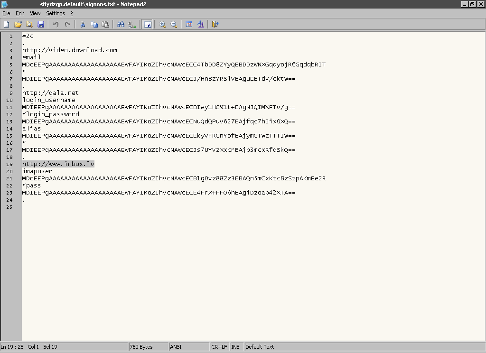
Task: Click the CR+LF line ending indicator
Action: 219,347
